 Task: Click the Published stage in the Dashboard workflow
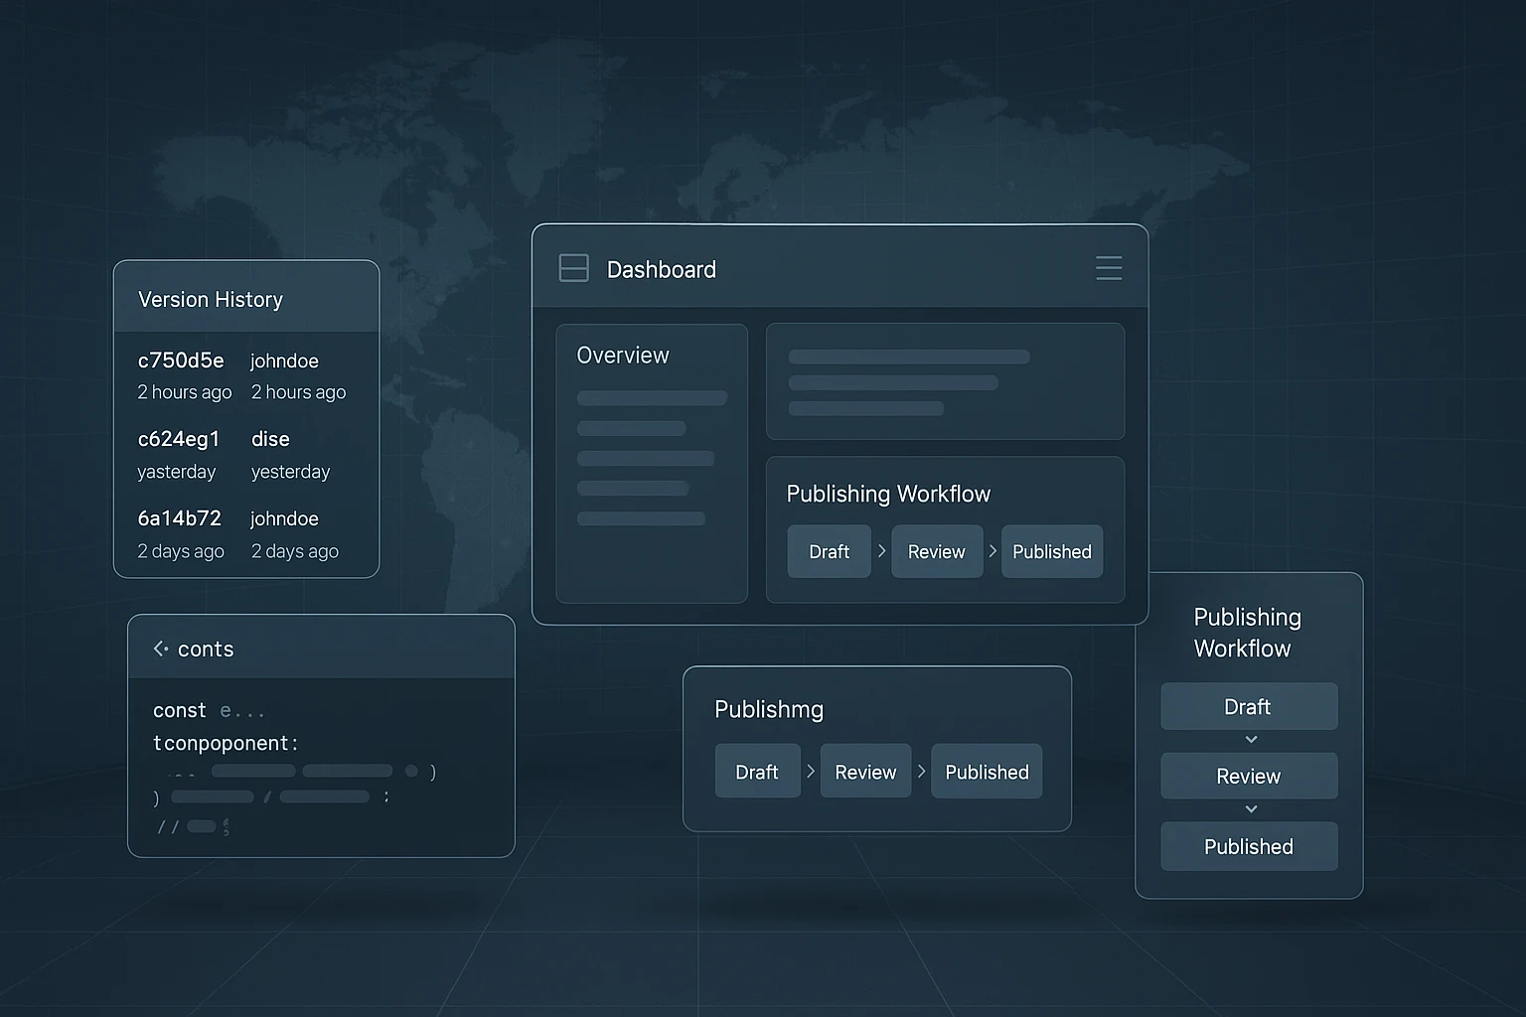point(1052,551)
